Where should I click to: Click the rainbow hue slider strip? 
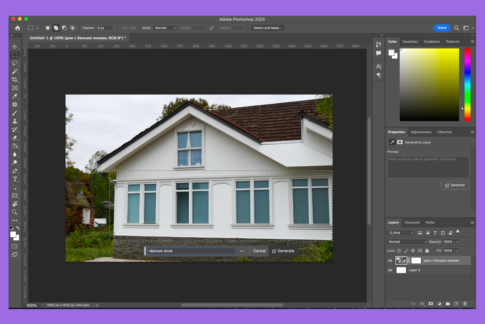pyautogui.click(x=467, y=84)
